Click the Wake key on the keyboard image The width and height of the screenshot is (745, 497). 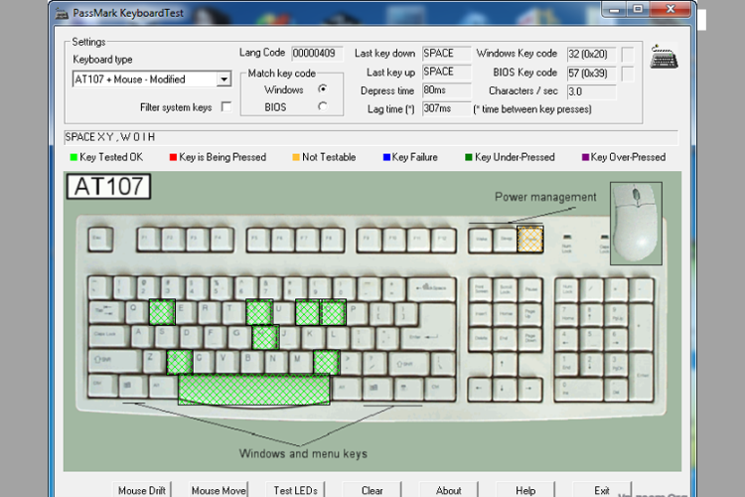(481, 239)
